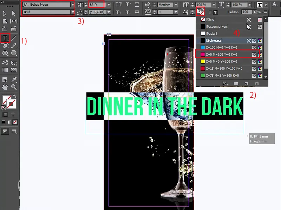
Task: Apply solid color from toolbox
Action: (x=4, y=122)
